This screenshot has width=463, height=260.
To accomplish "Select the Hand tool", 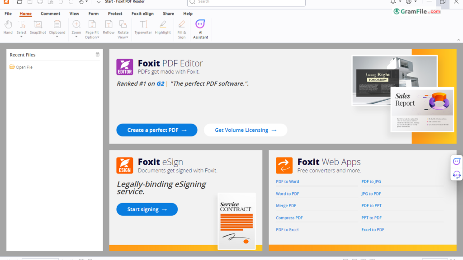I will click(8, 28).
